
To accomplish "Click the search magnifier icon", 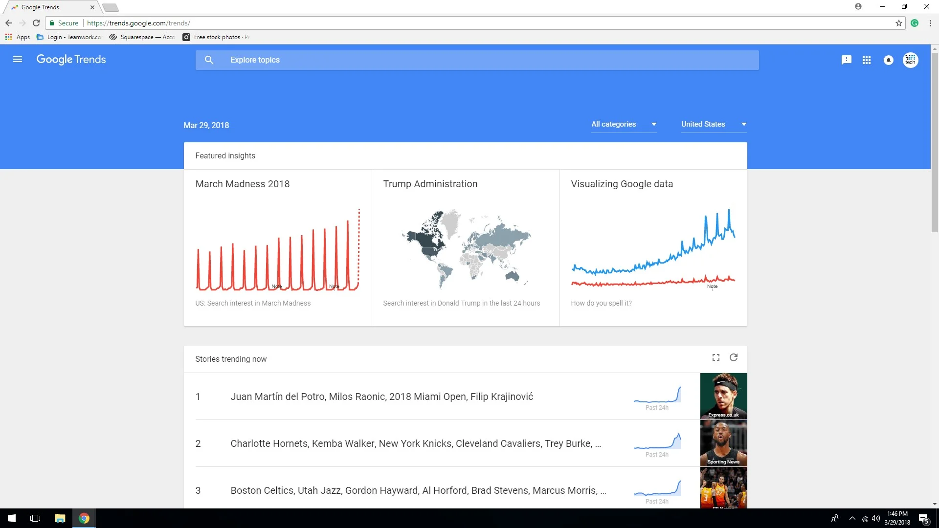I will (209, 60).
